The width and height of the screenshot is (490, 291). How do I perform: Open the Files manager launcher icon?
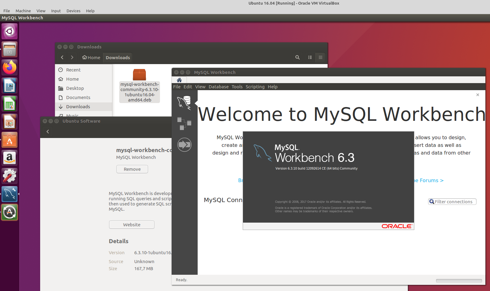tap(9, 49)
